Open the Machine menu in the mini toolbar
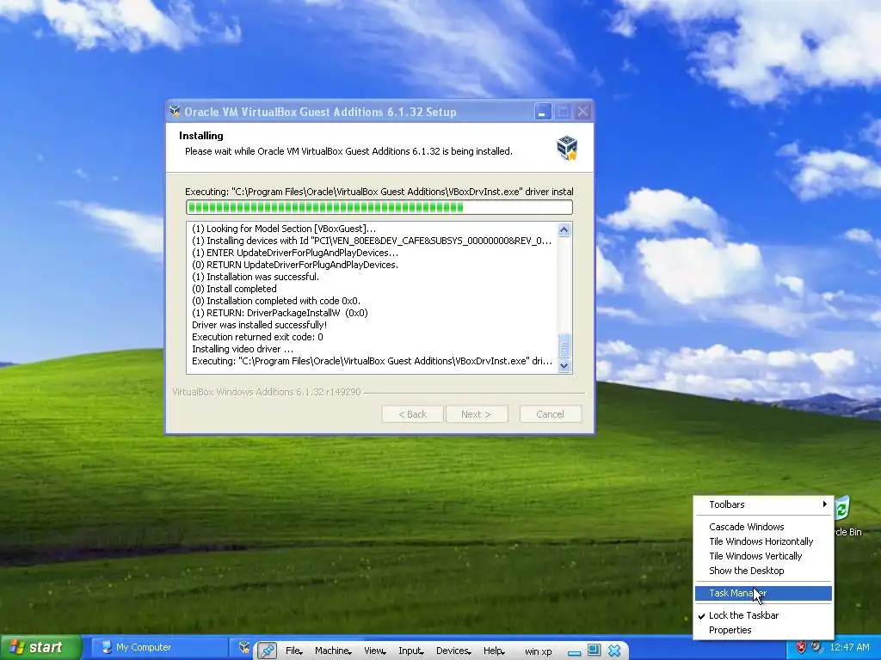This screenshot has width=881, height=660. (x=333, y=651)
